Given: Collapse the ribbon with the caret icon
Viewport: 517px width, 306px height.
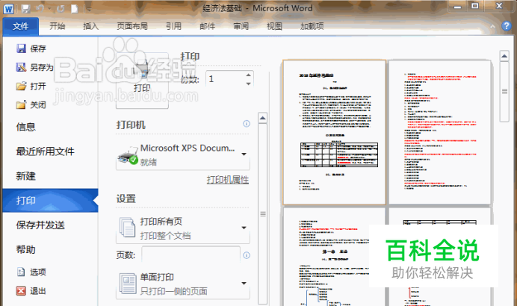Looking at the screenshot, I should pyautogui.click(x=492, y=26).
